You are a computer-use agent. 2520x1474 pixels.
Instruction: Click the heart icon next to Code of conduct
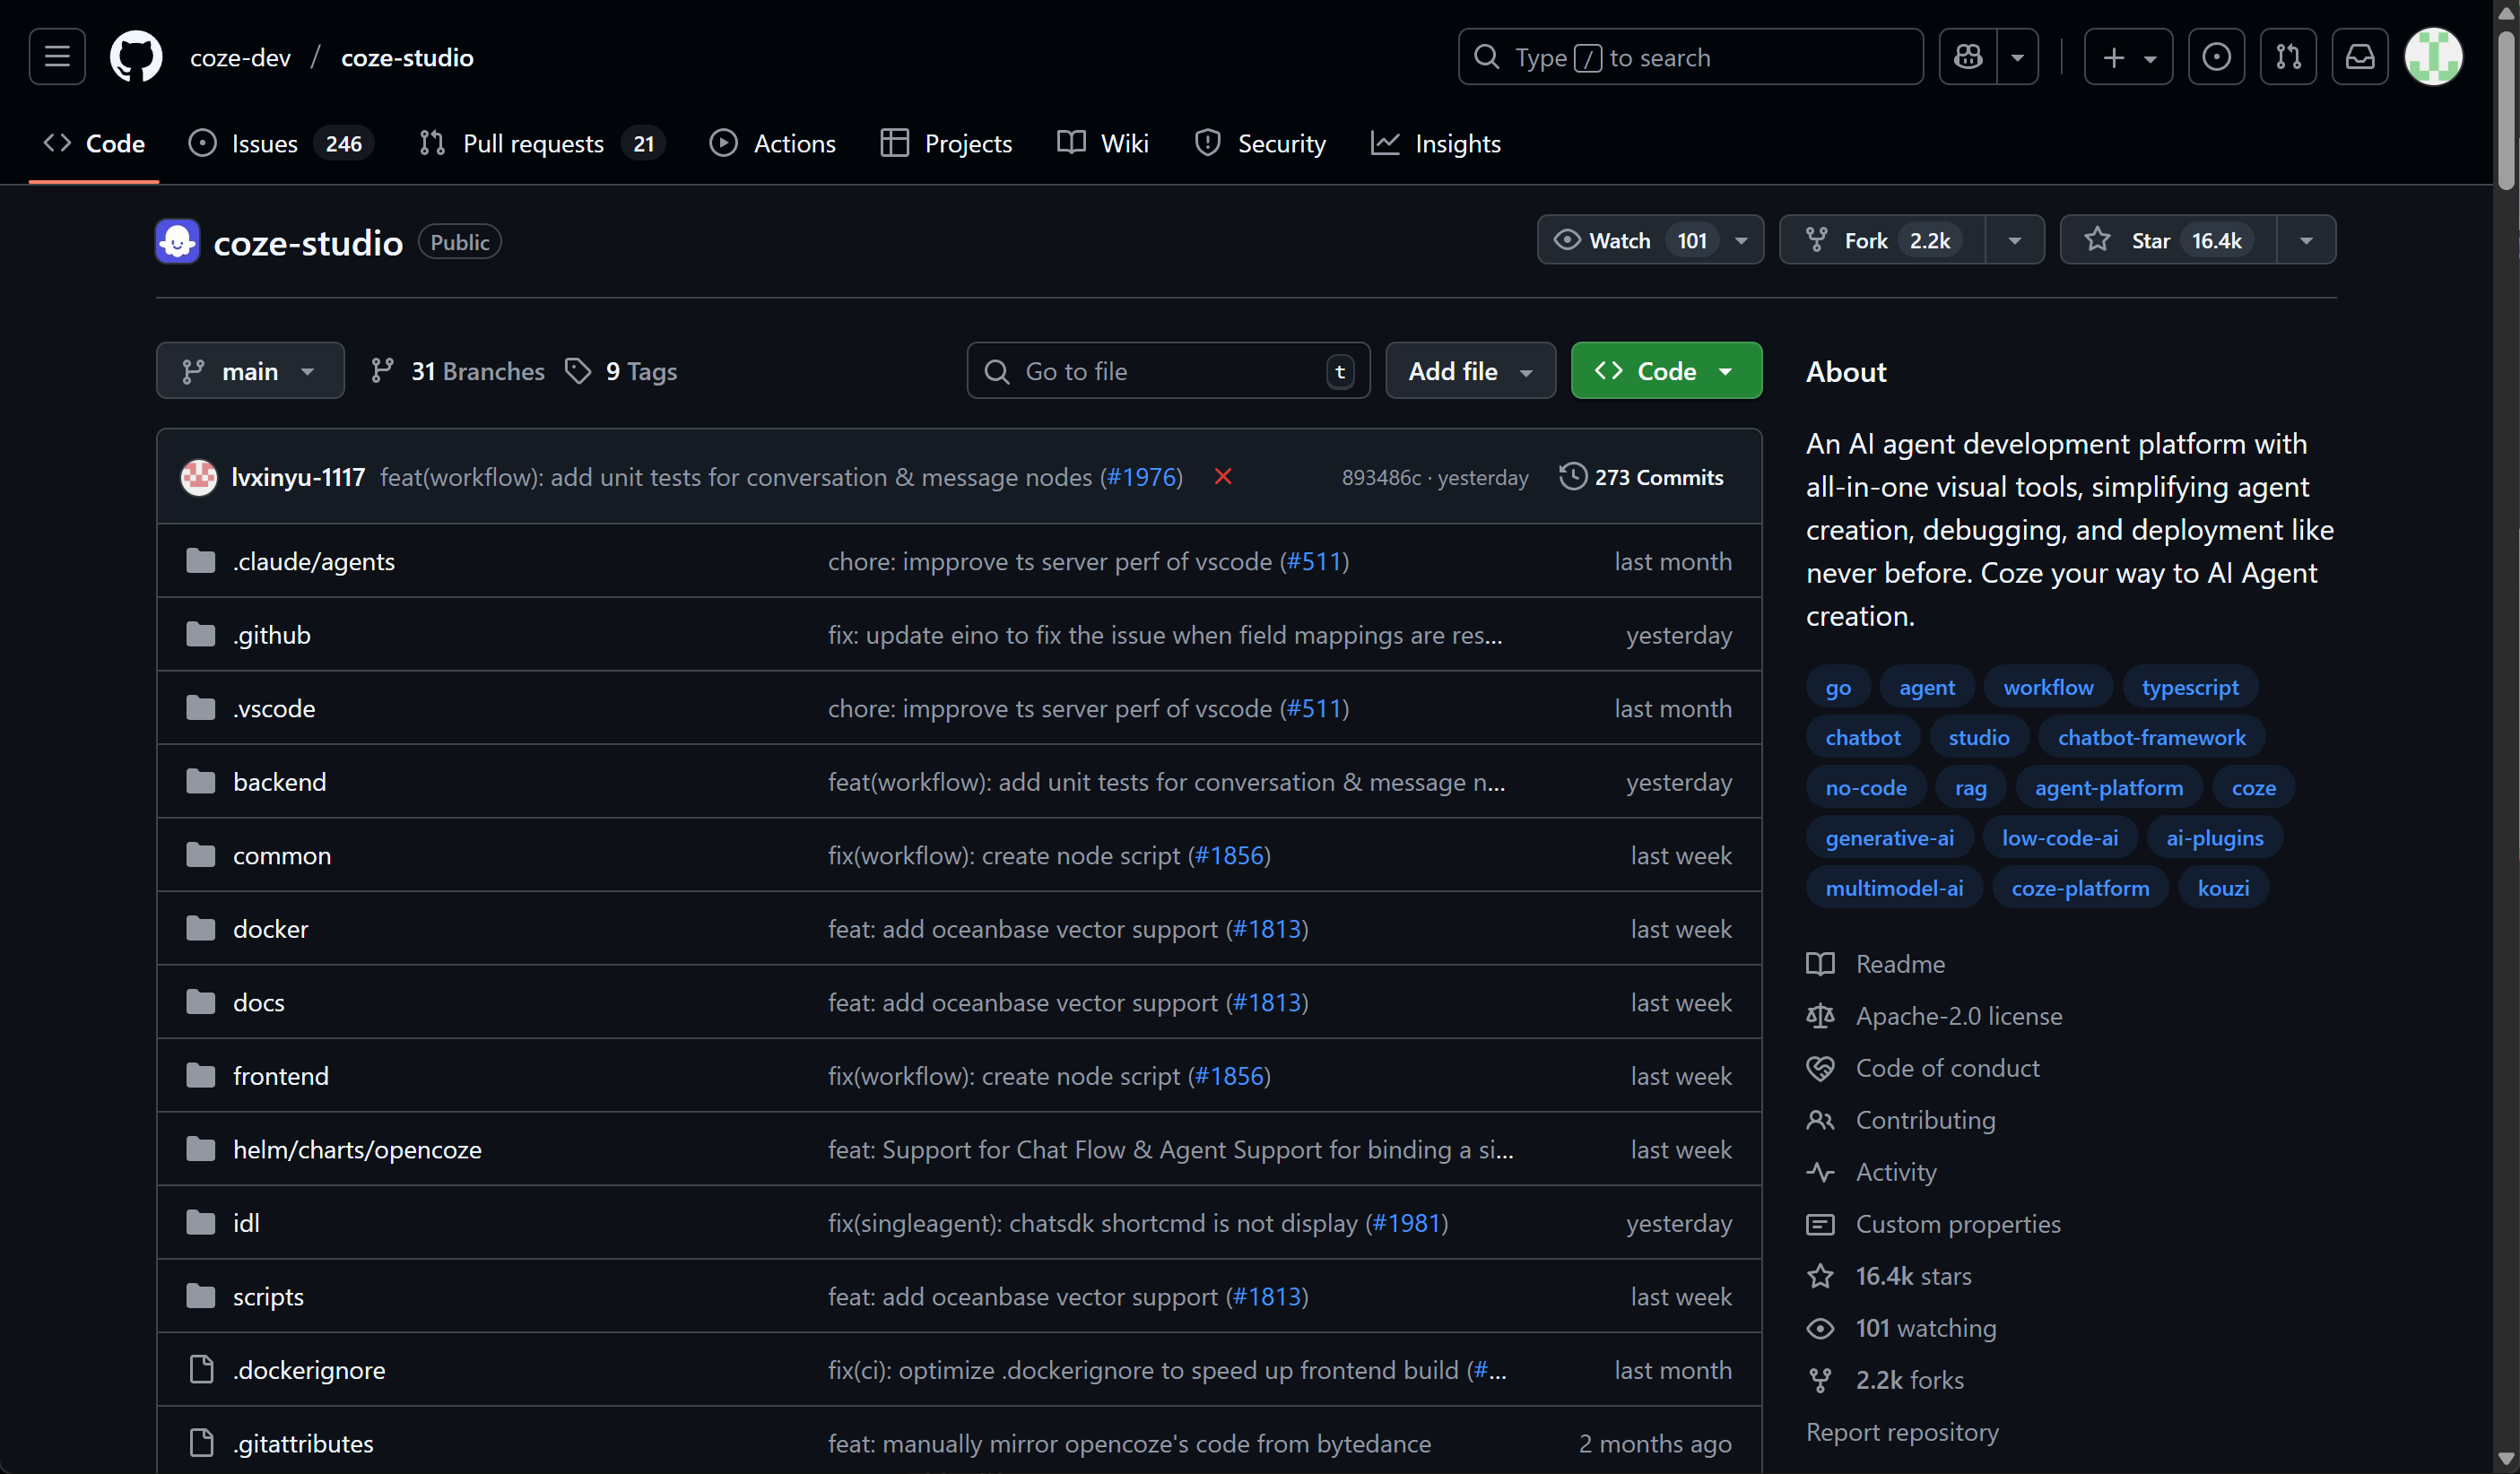tap(1820, 1068)
